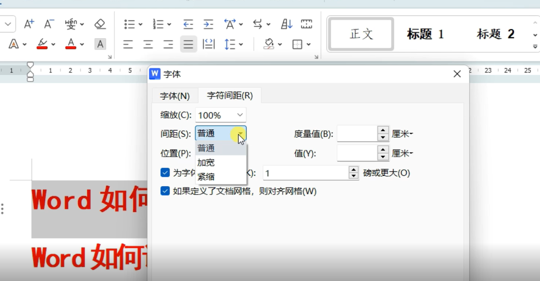Click the highlighted Word 如何 heading text
This screenshot has width=540, height=281.
pos(90,200)
